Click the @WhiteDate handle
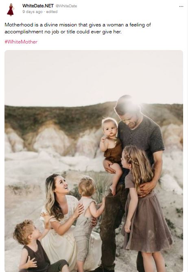 click(66, 6)
